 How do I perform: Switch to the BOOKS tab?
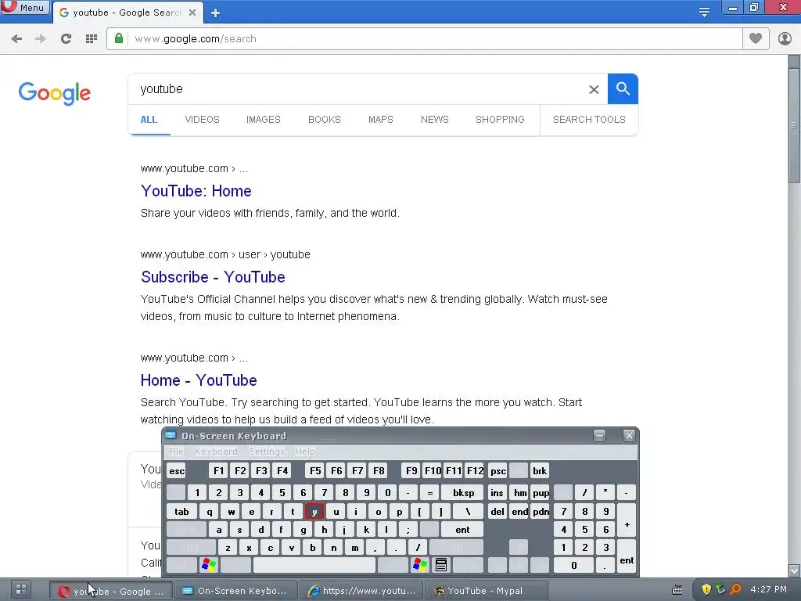pos(325,120)
